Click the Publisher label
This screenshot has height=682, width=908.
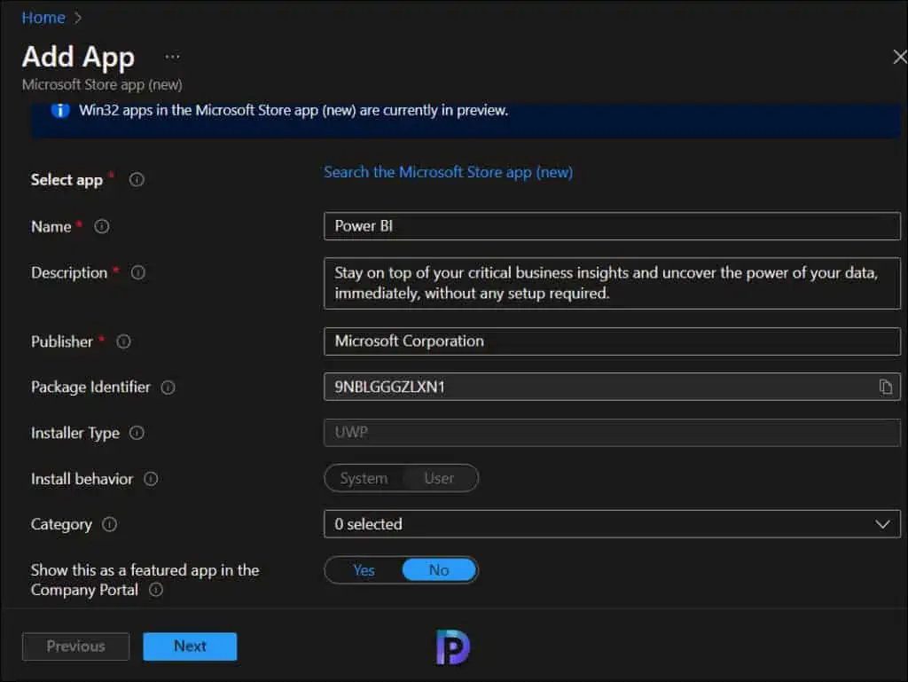(61, 341)
